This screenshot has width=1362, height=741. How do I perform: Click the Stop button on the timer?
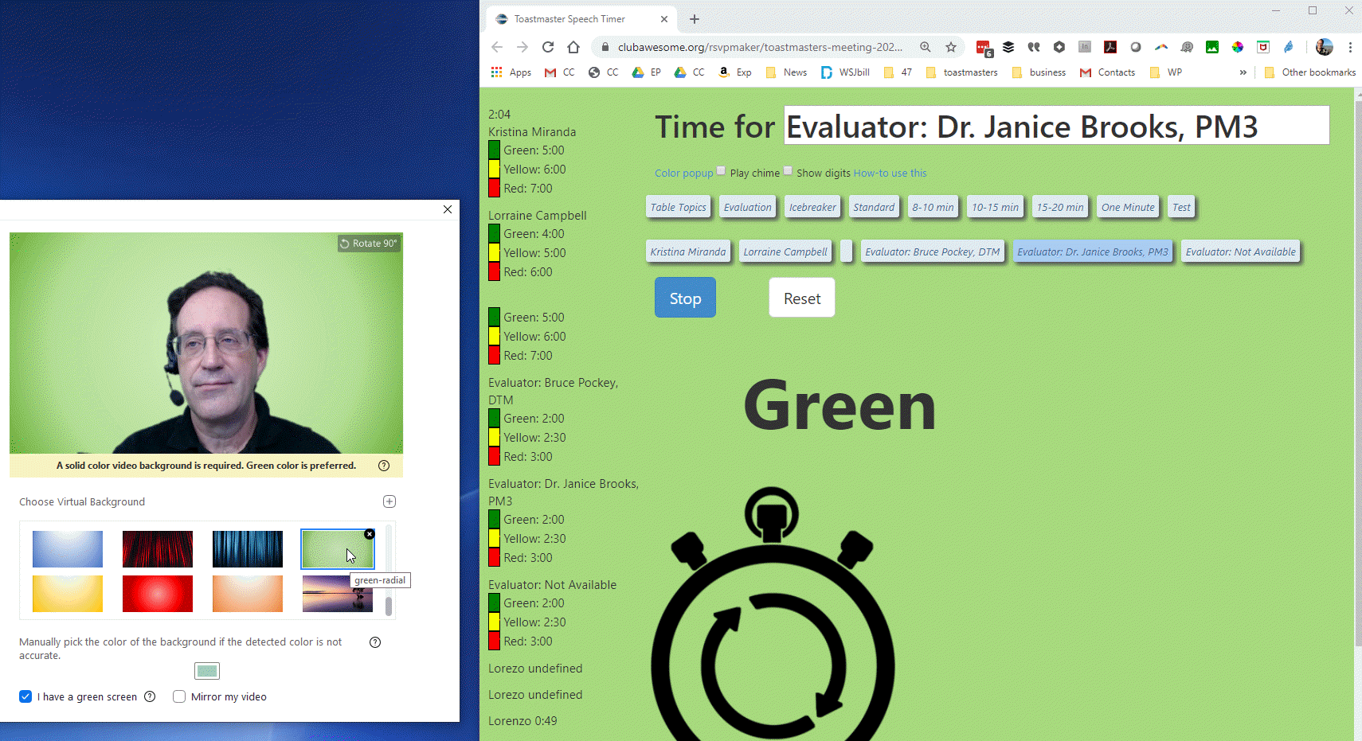(x=685, y=297)
